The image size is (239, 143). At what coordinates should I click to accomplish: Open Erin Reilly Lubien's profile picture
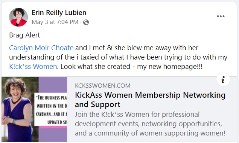(18, 17)
